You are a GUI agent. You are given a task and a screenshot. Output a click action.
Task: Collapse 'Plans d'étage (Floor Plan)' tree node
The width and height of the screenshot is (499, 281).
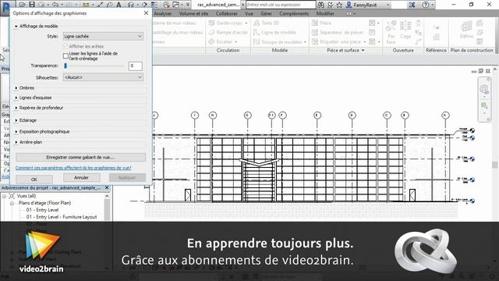click(x=12, y=203)
